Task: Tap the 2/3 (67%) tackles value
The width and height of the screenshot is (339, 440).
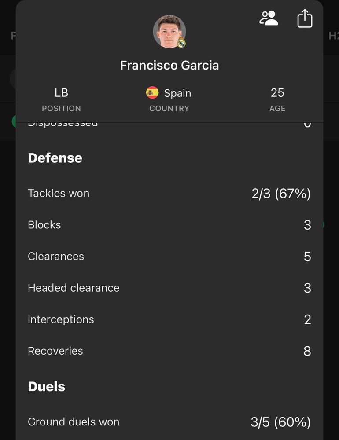Action: [281, 194]
